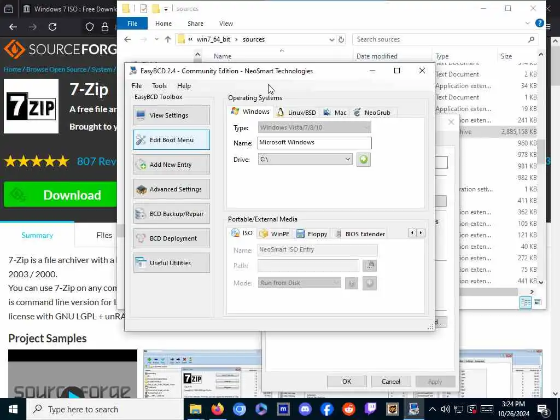Click the green add entry icon beside Drive

(364, 159)
